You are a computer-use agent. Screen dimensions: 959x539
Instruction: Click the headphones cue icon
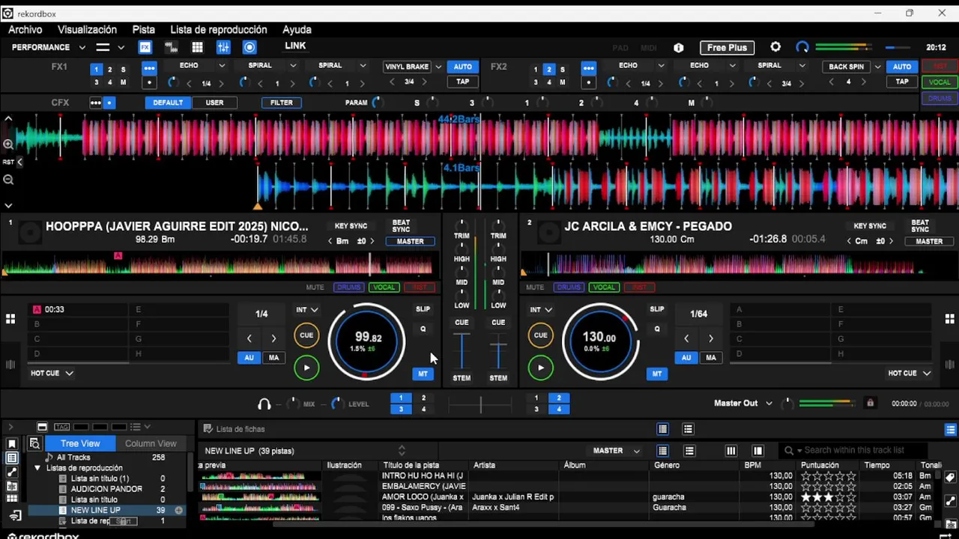pos(264,404)
